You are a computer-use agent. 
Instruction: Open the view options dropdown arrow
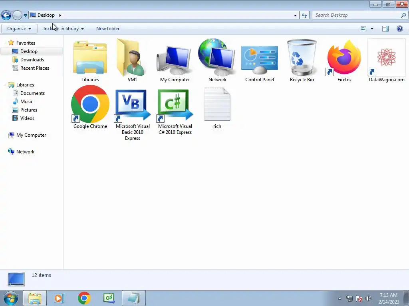372,29
